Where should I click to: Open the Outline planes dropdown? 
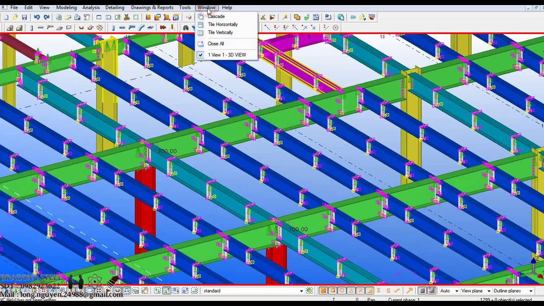[513, 291]
